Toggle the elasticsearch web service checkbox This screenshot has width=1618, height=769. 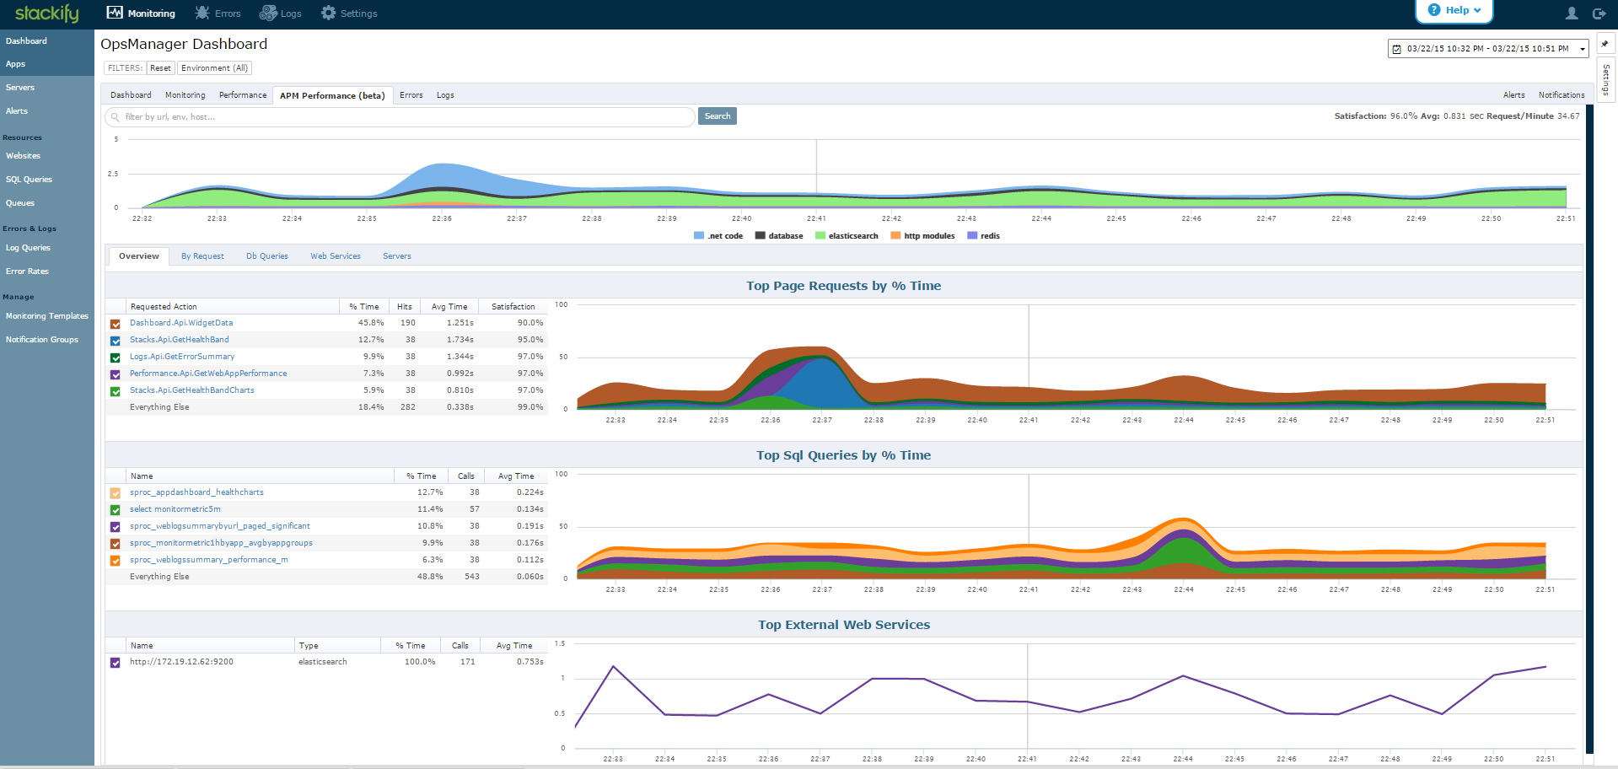click(x=116, y=663)
